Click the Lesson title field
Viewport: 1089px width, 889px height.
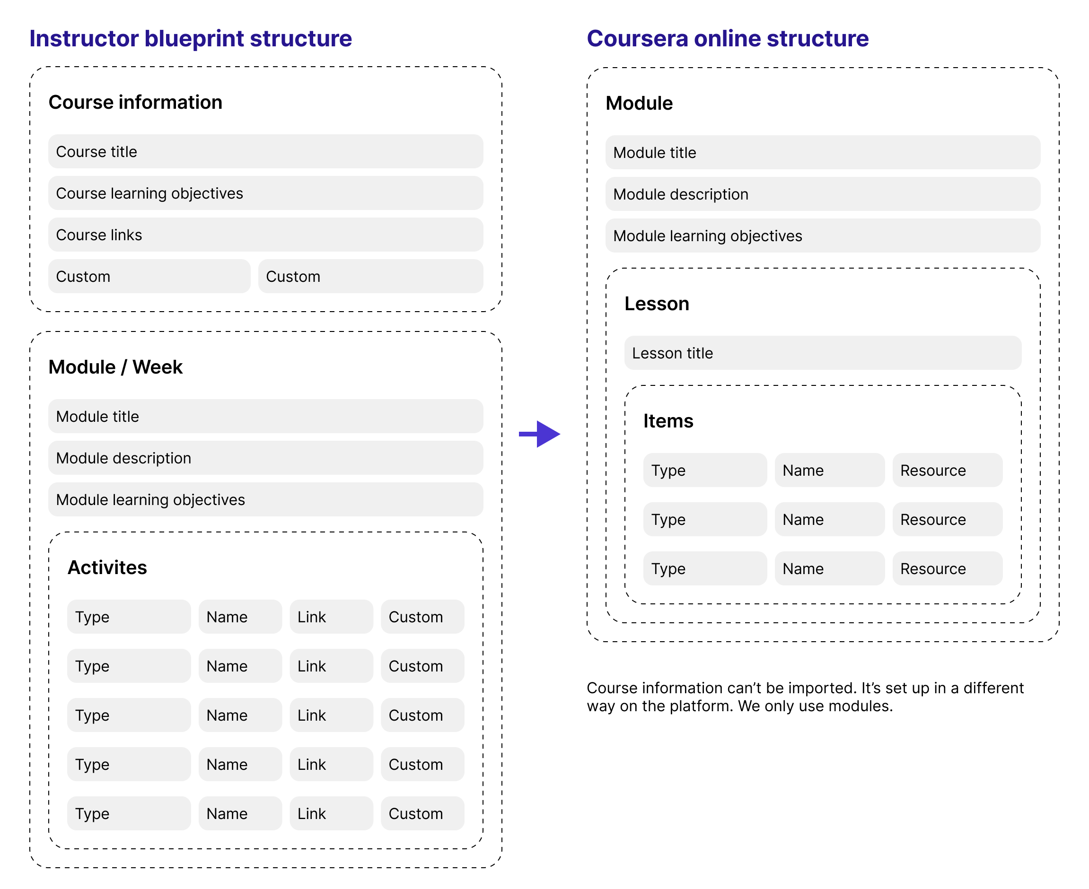coord(822,353)
